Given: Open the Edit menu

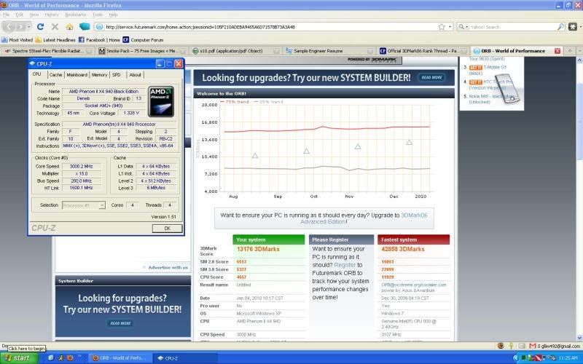Looking at the screenshot, I should point(20,15).
